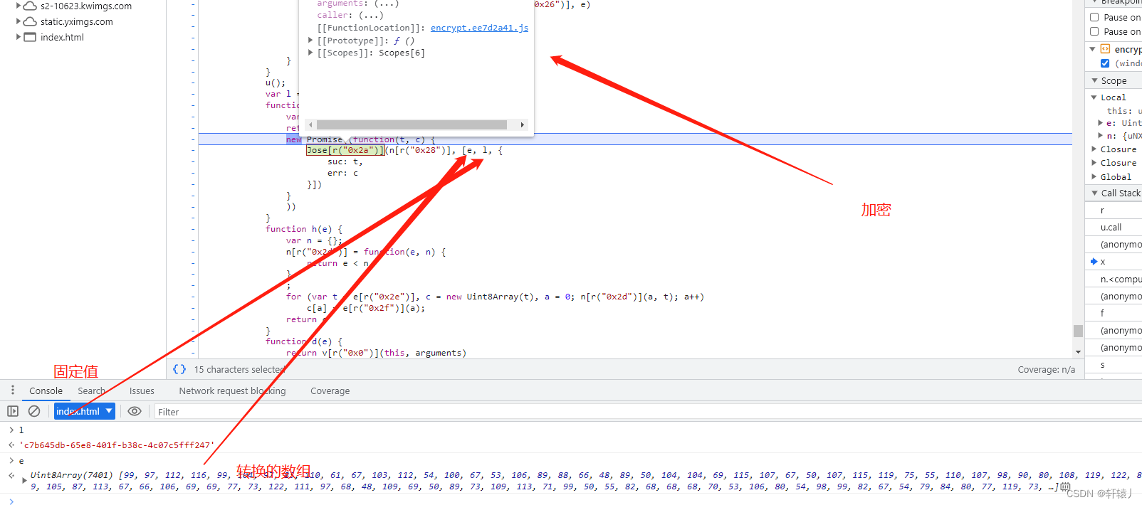The image size is (1142, 505).
Task: Expand the static.yximgs.com domain node
Action: (19, 21)
